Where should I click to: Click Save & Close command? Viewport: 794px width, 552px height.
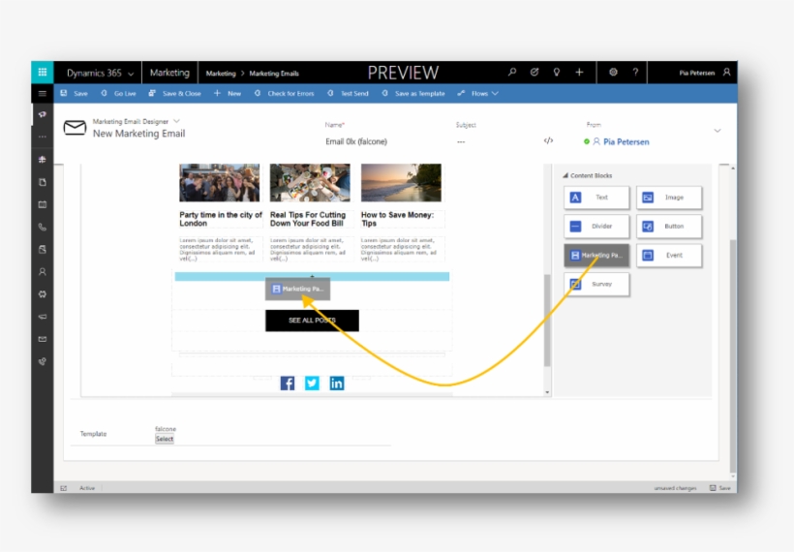tap(174, 94)
